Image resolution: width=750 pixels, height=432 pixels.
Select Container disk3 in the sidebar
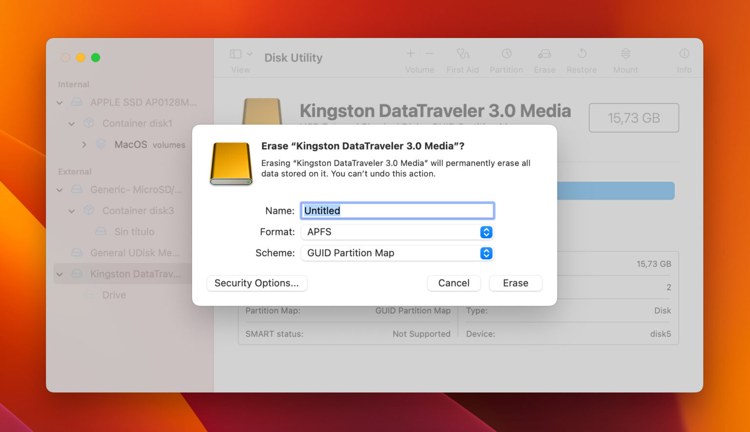138,210
